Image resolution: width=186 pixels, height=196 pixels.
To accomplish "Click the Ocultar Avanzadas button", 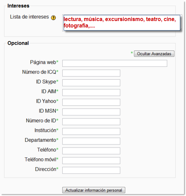I will click(x=154, y=54).
